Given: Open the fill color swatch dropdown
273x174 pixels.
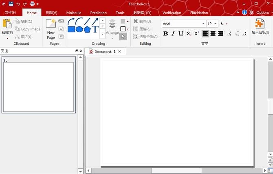Looking at the screenshot, I should click(x=128, y=22).
